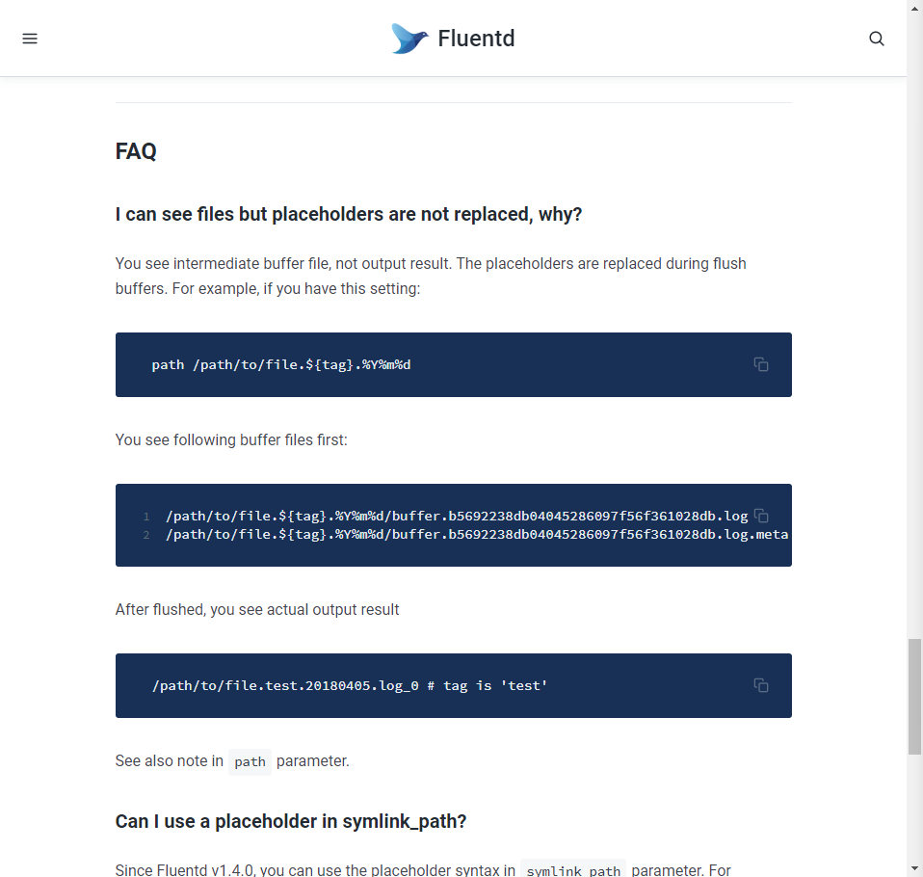Click the scrollbar up arrow
The image size is (923, 877).
click(914, 8)
